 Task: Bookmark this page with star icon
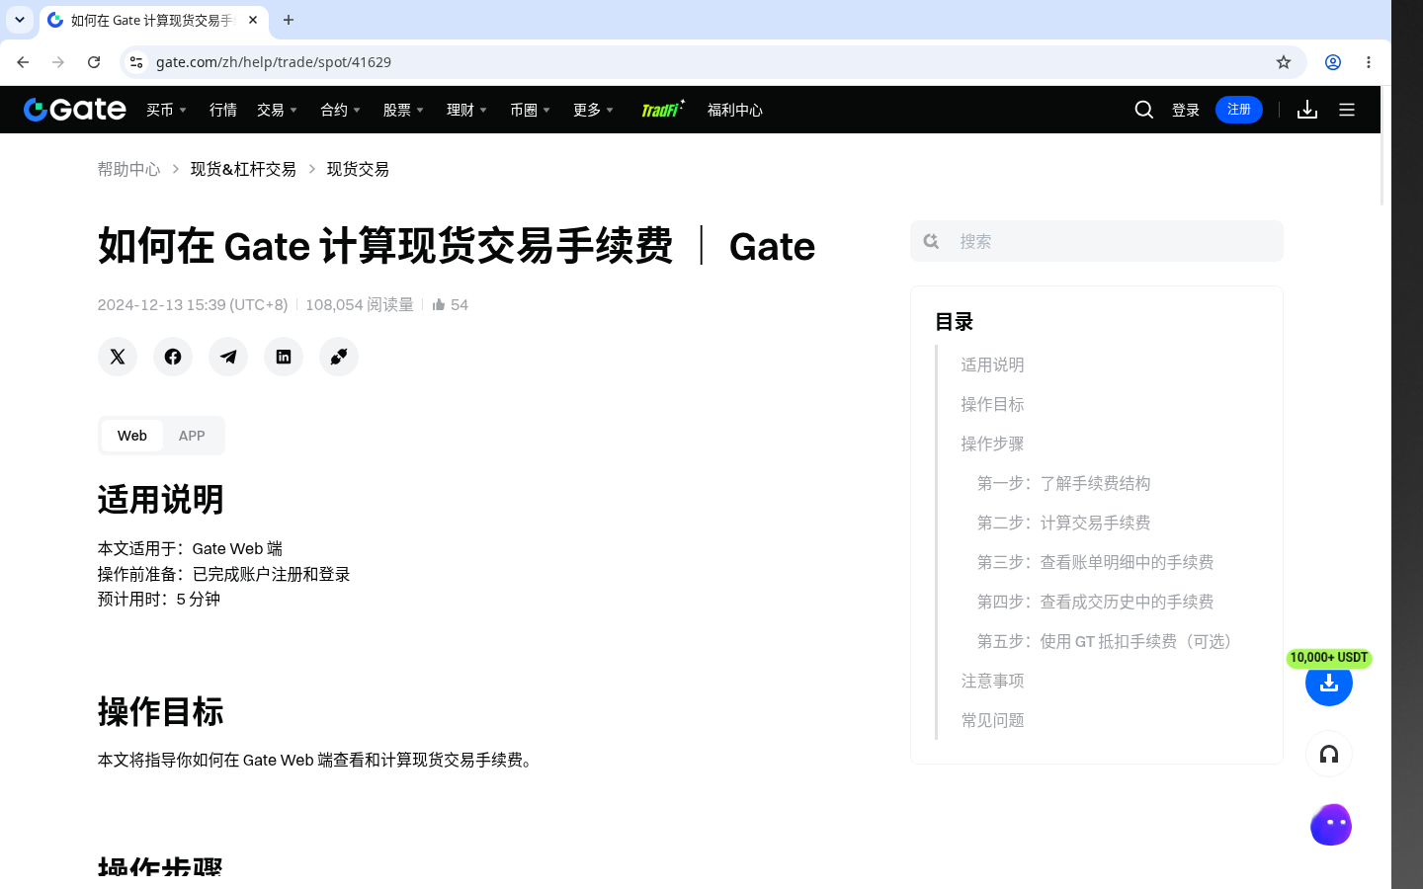click(x=1284, y=62)
